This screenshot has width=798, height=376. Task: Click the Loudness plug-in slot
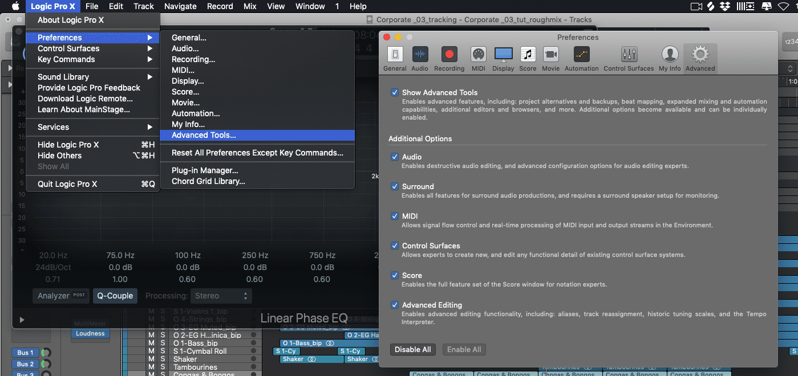point(90,333)
